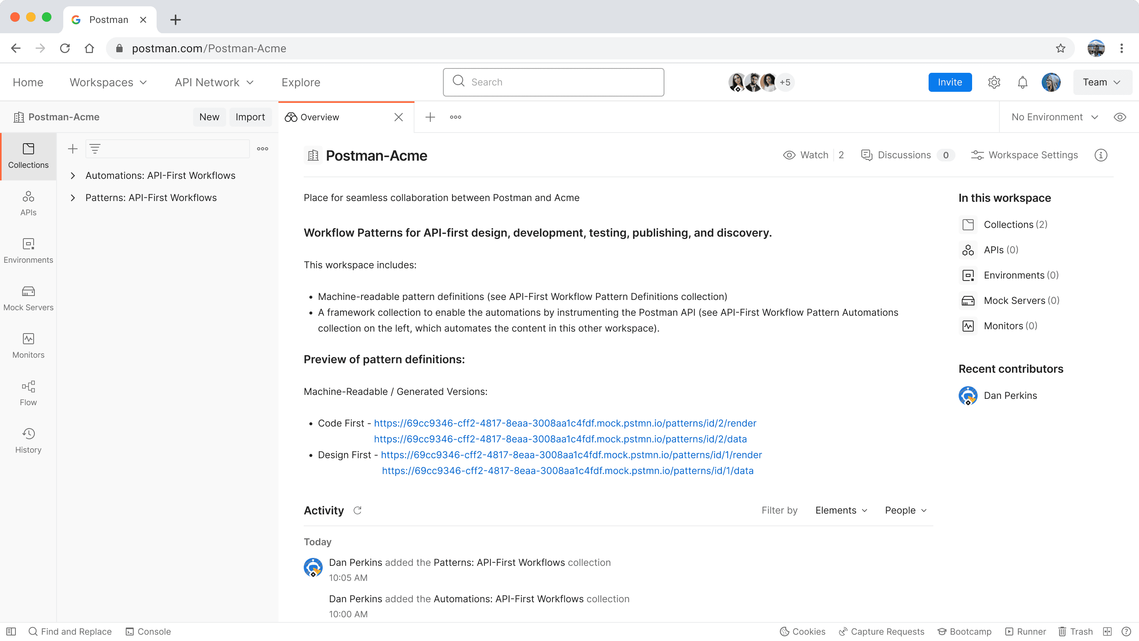Open Bootcamp from status bar
The height and width of the screenshot is (641, 1139).
pyautogui.click(x=965, y=632)
